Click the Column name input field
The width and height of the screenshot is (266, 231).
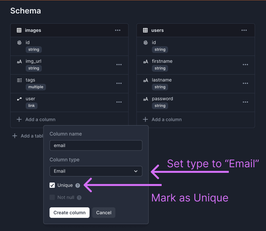pos(96,146)
